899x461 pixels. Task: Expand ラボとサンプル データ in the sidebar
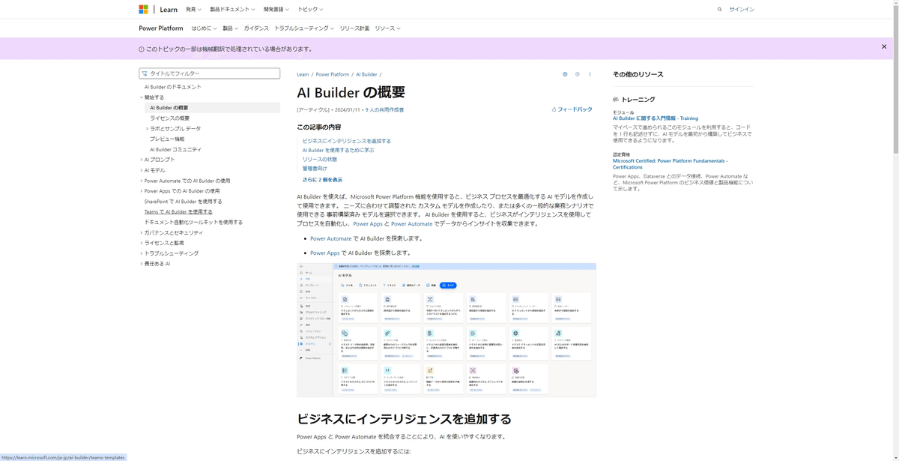[175, 129]
